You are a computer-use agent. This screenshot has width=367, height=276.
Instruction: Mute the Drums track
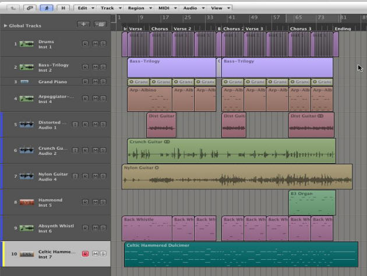coord(96,44)
